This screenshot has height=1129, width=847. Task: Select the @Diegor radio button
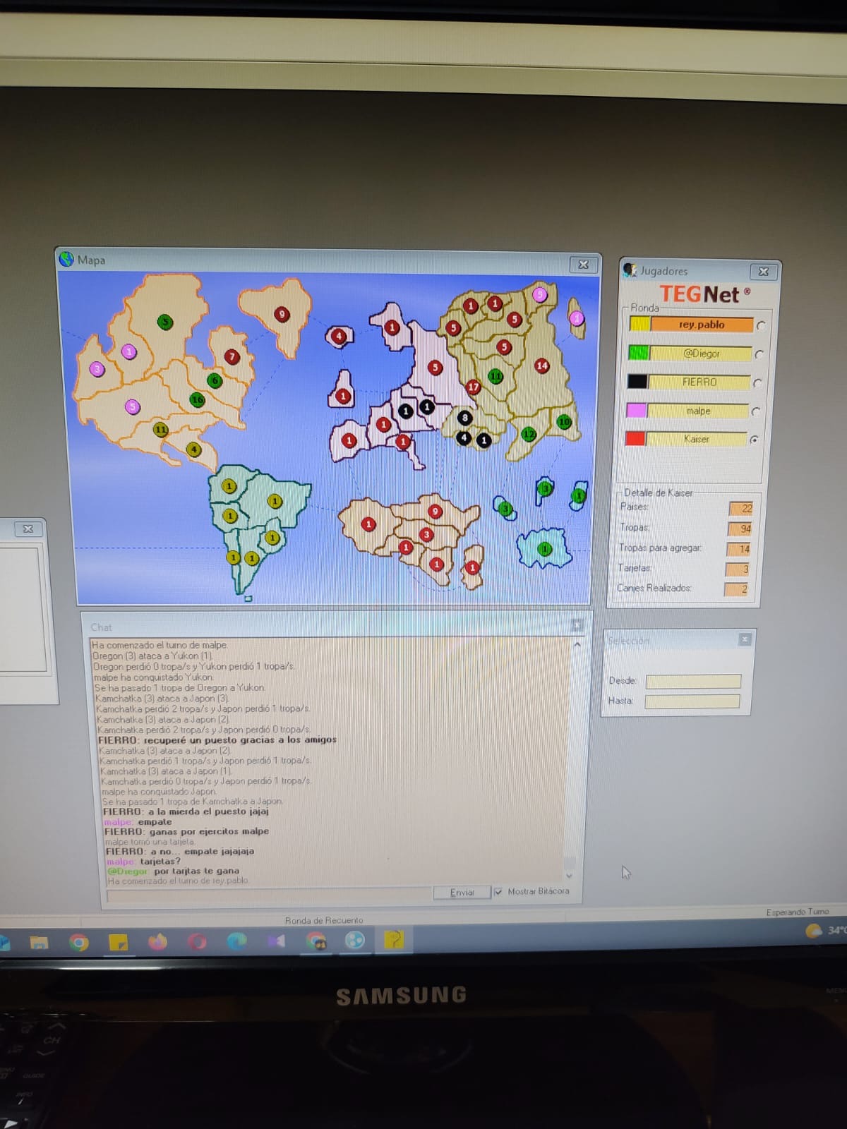point(759,354)
